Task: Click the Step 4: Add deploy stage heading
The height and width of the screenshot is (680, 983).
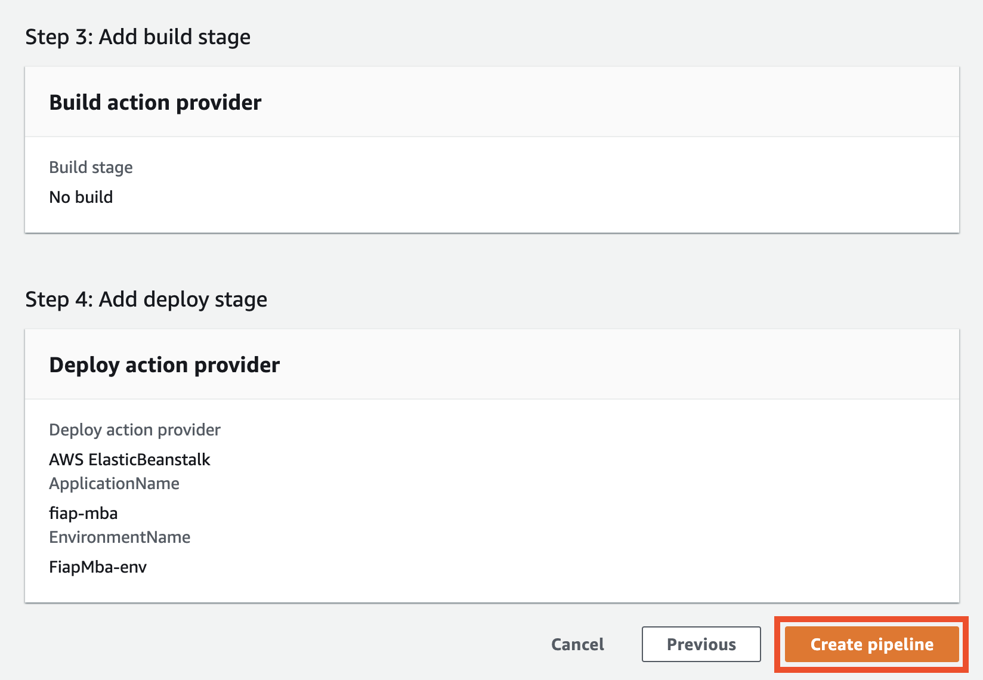Action: click(146, 299)
